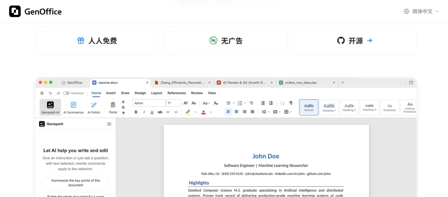Viewport: 448px width, 197px height.
Task: Show paragraph marks with pilcrow icon
Action: (x=290, y=103)
